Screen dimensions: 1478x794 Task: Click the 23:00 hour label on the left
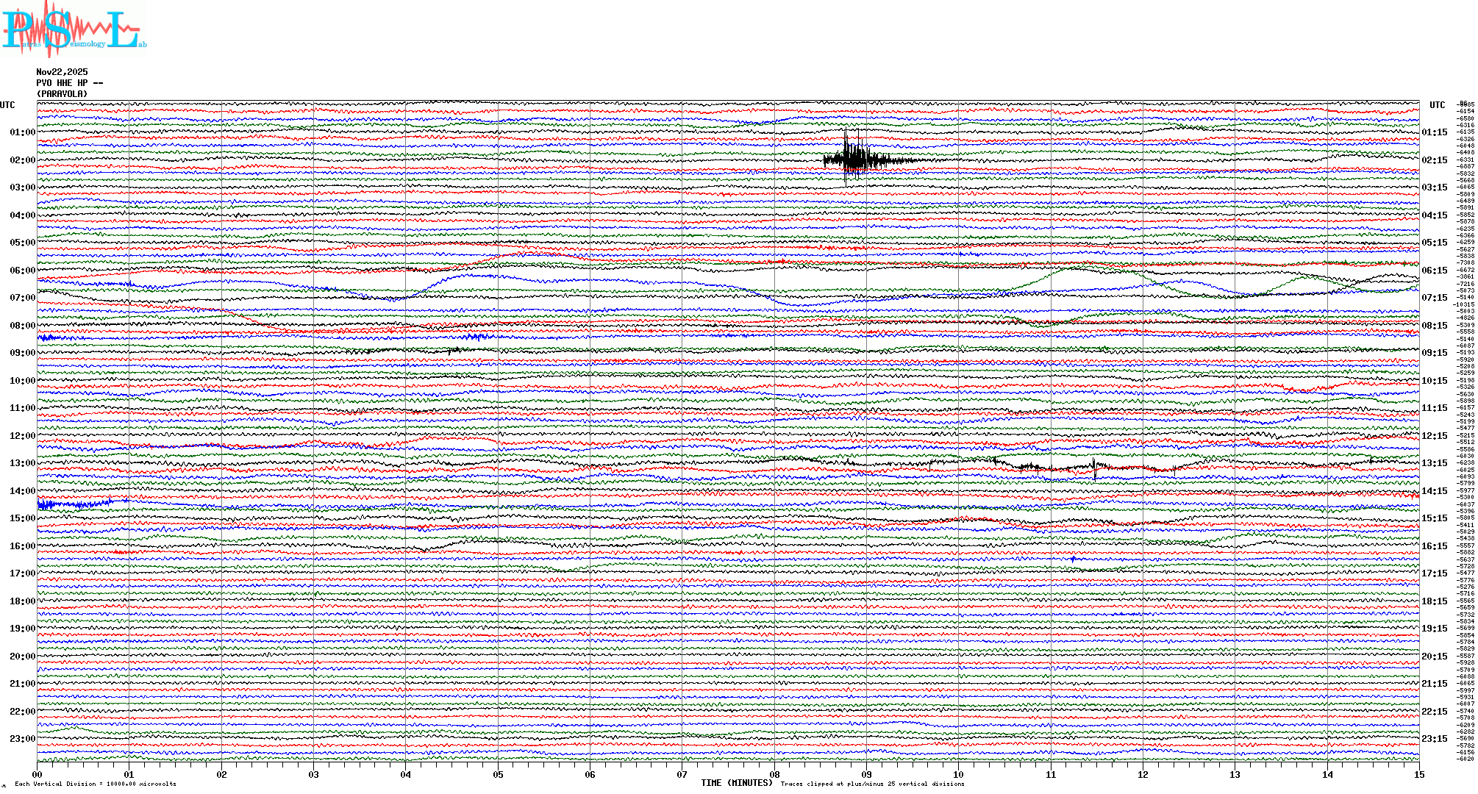point(22,739)
